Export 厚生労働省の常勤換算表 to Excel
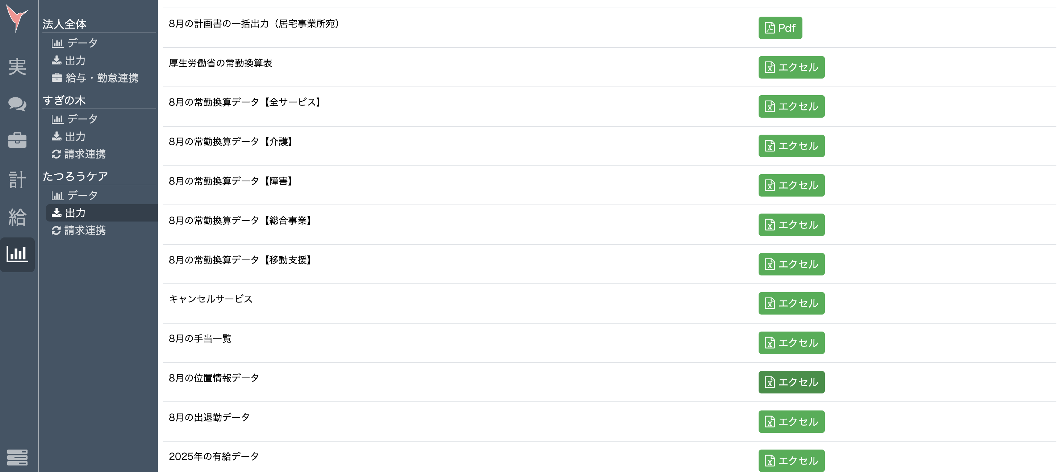 (791, 67)
